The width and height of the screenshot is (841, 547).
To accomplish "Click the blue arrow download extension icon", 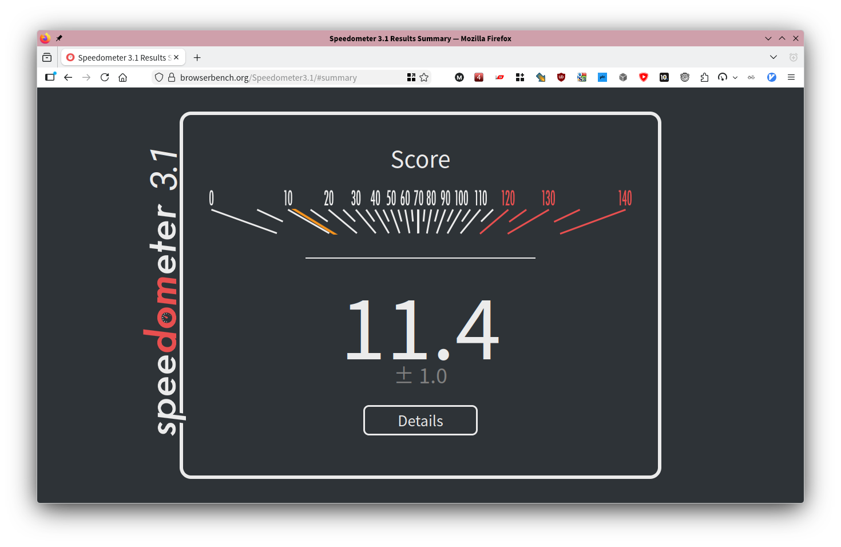I will 541,77.
